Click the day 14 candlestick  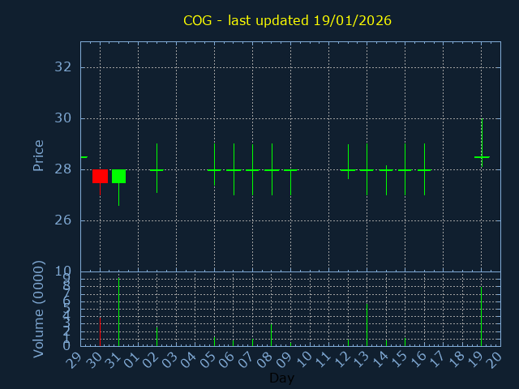tap(386, 170)
